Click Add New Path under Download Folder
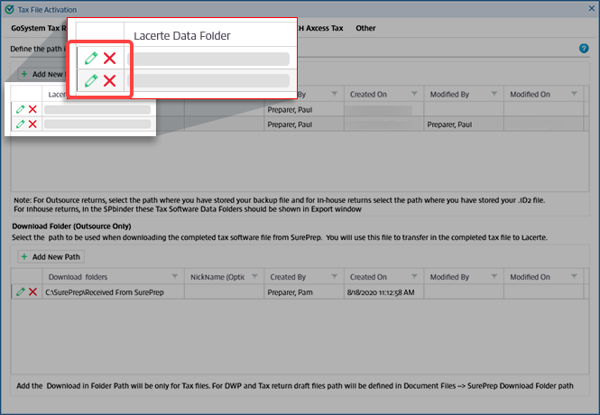This screenshot has width=600, height=415. (x=51, y=256)
